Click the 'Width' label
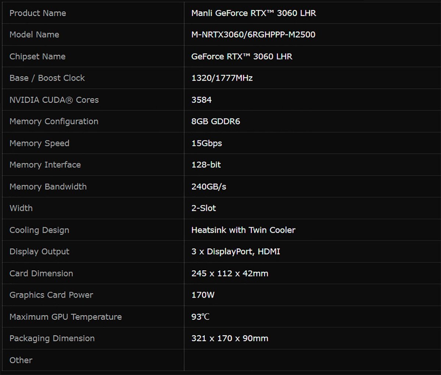The width and height of the screenshot is (441, 375). tap(21, 208)
